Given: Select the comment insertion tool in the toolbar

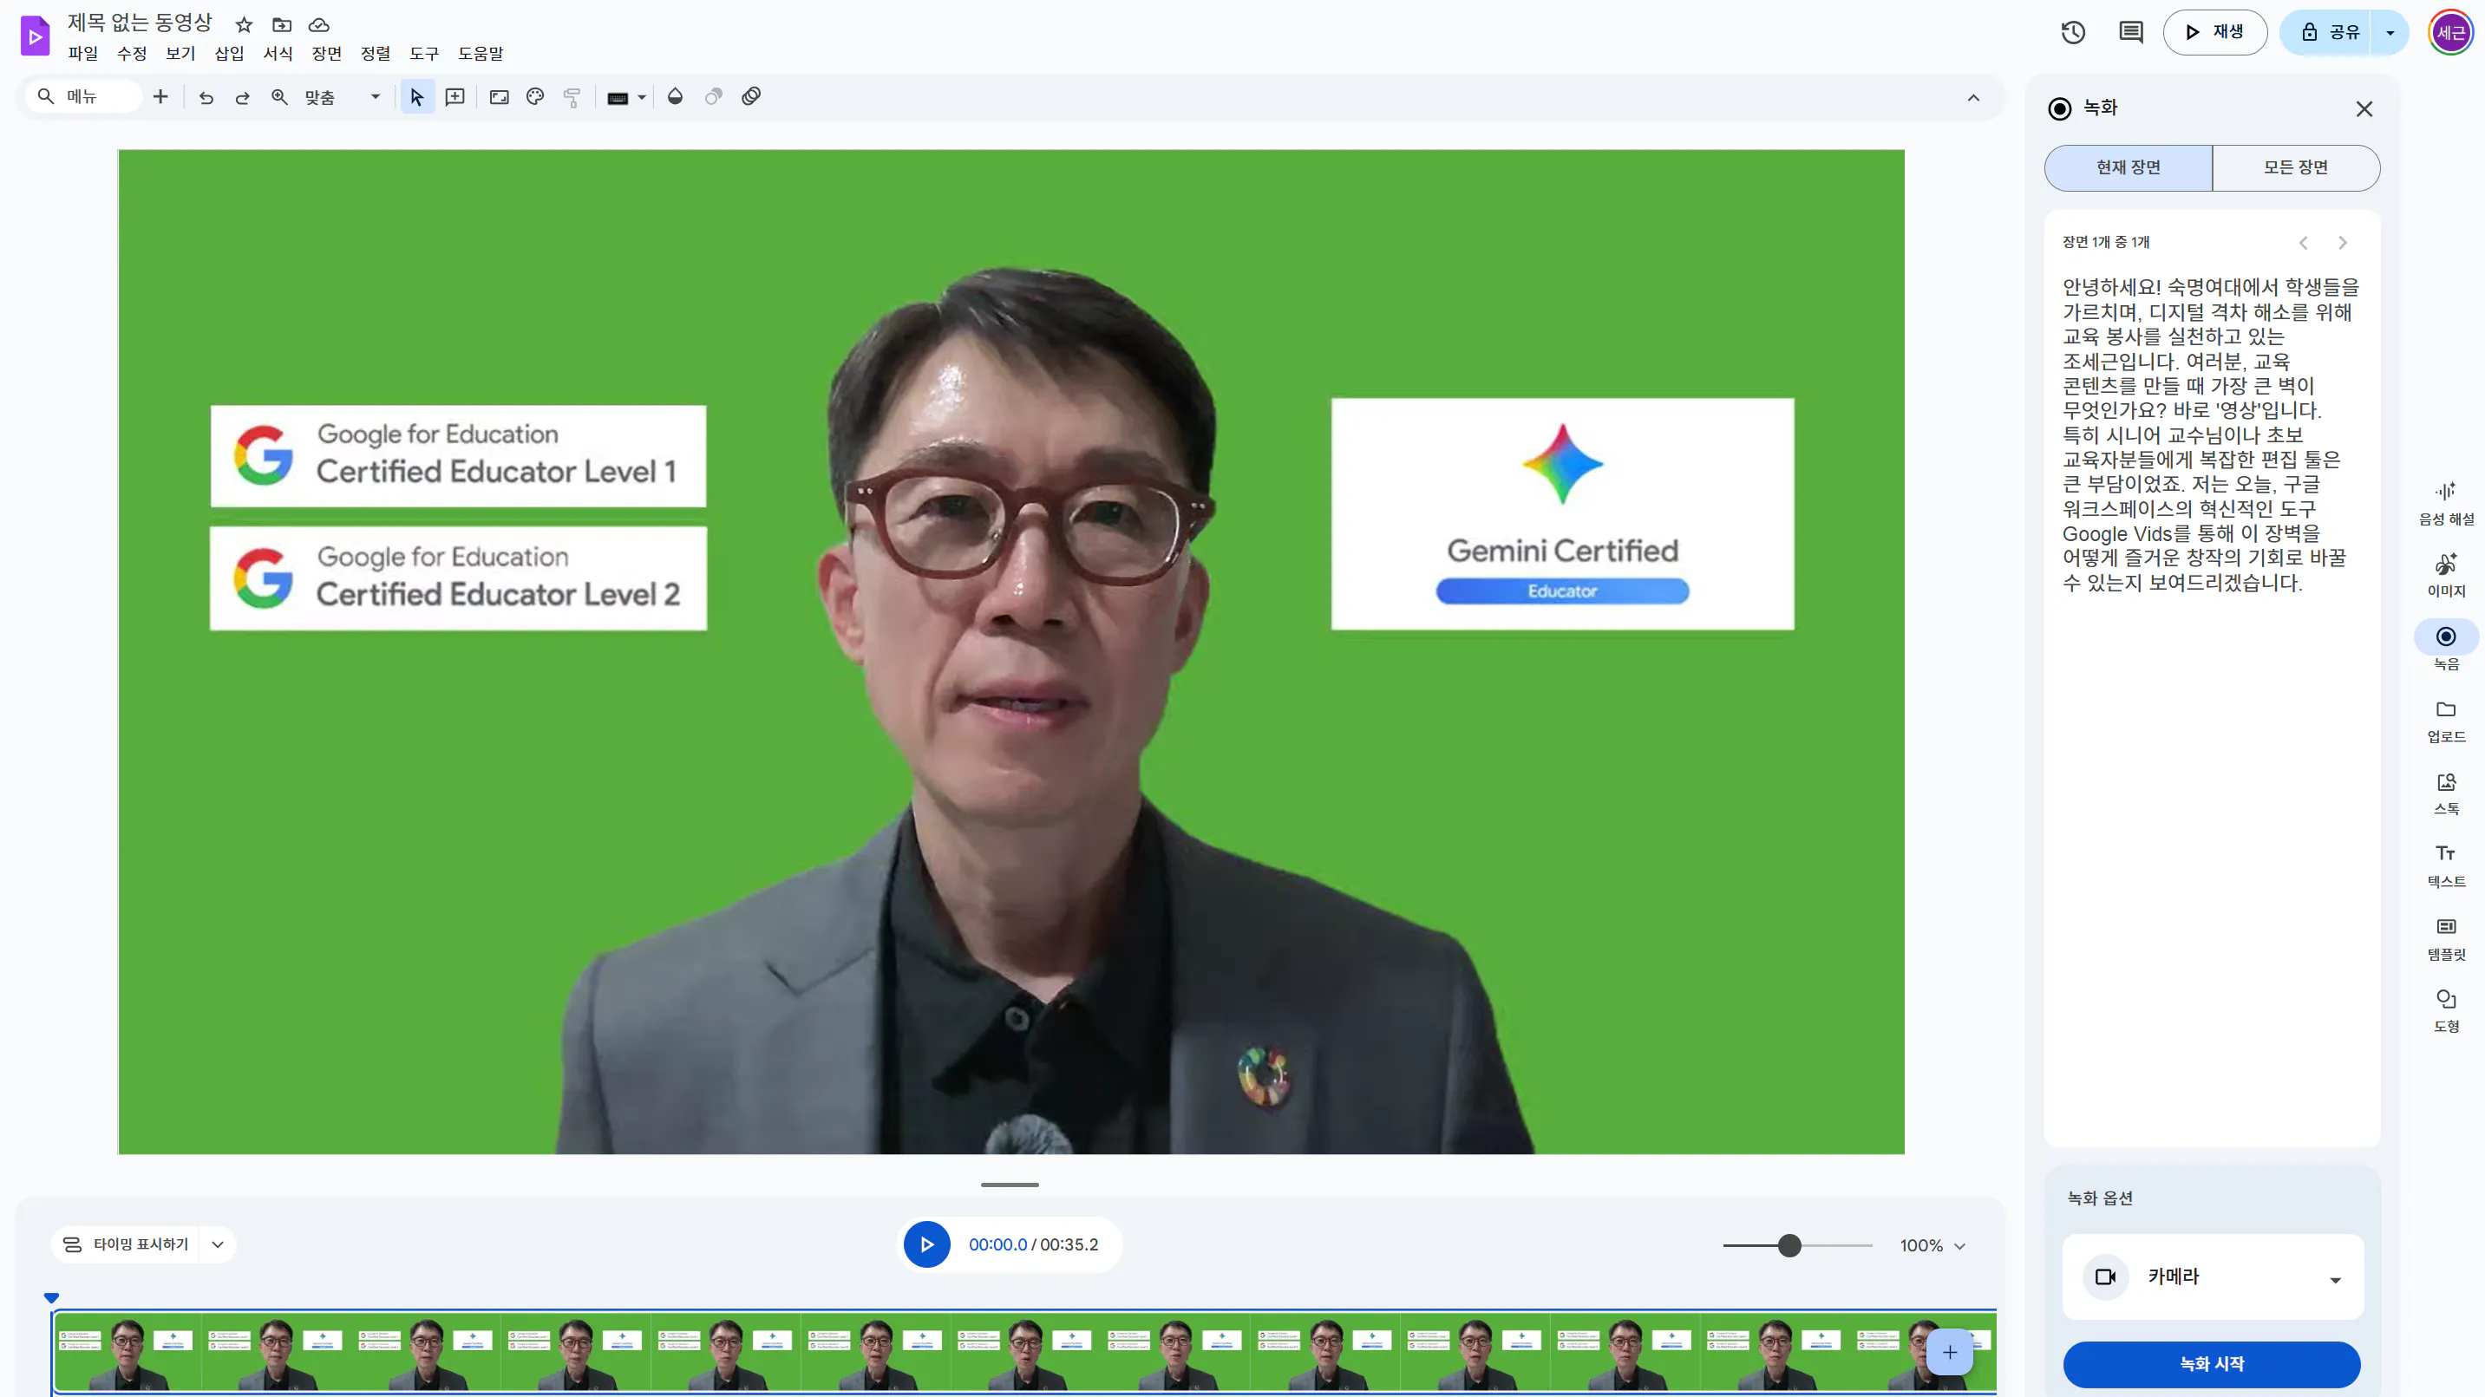Looking at the screenshot, I should click(x=454, y=96).
